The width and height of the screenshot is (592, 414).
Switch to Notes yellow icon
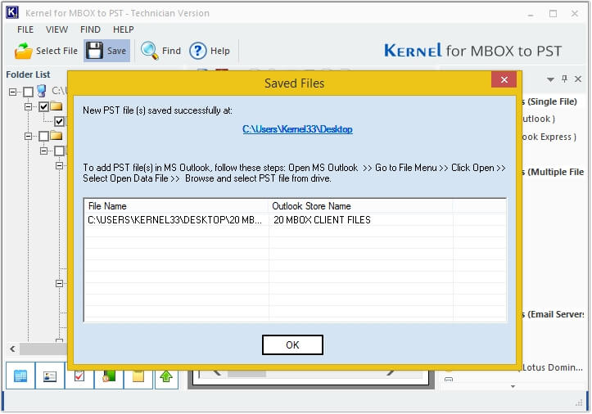pyautogui.click(x=138, y=376)
